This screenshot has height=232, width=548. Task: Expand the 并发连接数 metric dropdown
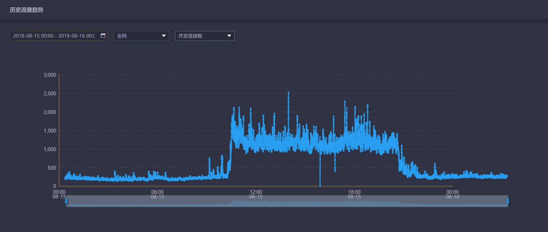click(x=204, y=36)
